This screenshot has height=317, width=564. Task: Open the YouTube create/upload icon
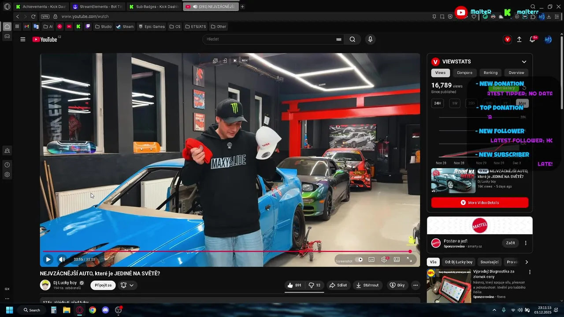click(519, 39)
